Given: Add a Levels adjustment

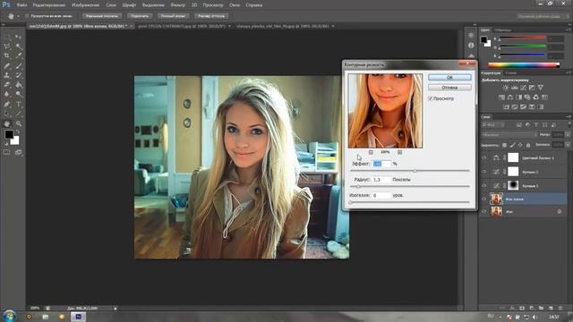Looking at the screenshot, I should click(515, 88).
